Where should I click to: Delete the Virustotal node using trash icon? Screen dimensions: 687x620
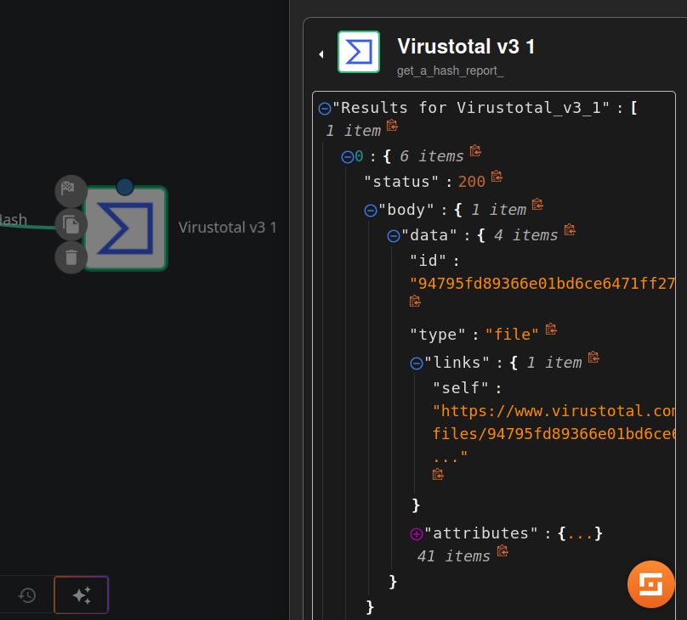tap(71, 256)
